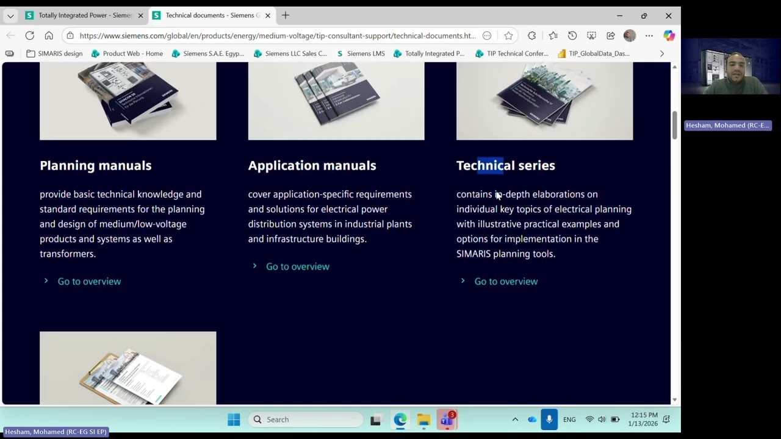This screenshot has height=439, width=781.
Task: Click the Hesham, Mohamed name label under video
Action: (728, 125)
